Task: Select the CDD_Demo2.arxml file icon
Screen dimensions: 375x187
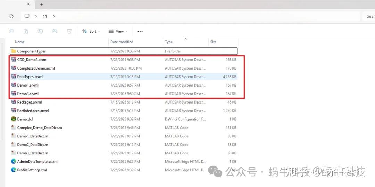Action: pyautogui.click(x=14, y=60)
